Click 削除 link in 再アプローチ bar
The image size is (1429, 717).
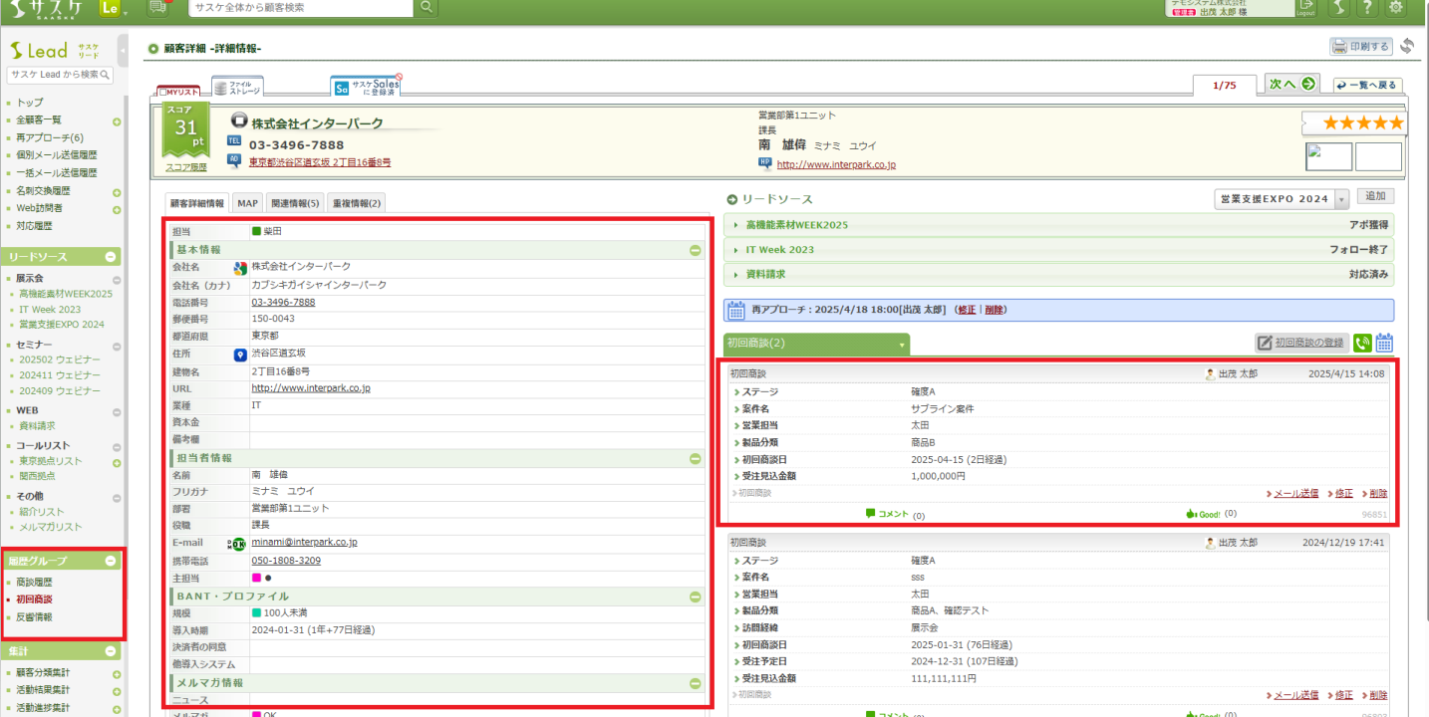tap(994, 310)
